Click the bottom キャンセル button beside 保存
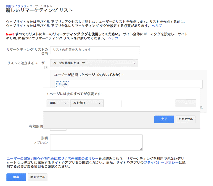This screenshot has width=213, height=186. 38,177
